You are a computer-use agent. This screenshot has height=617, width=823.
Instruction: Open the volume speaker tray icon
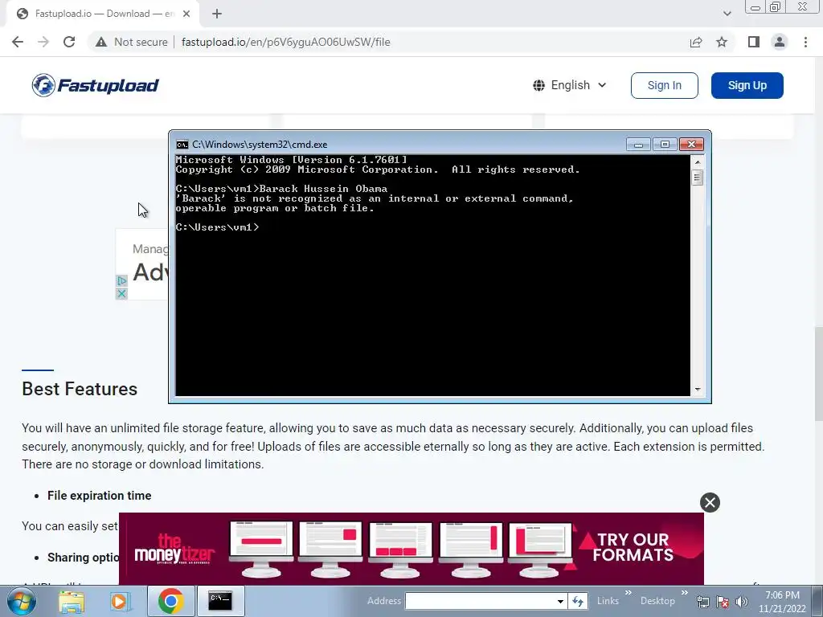742,602
